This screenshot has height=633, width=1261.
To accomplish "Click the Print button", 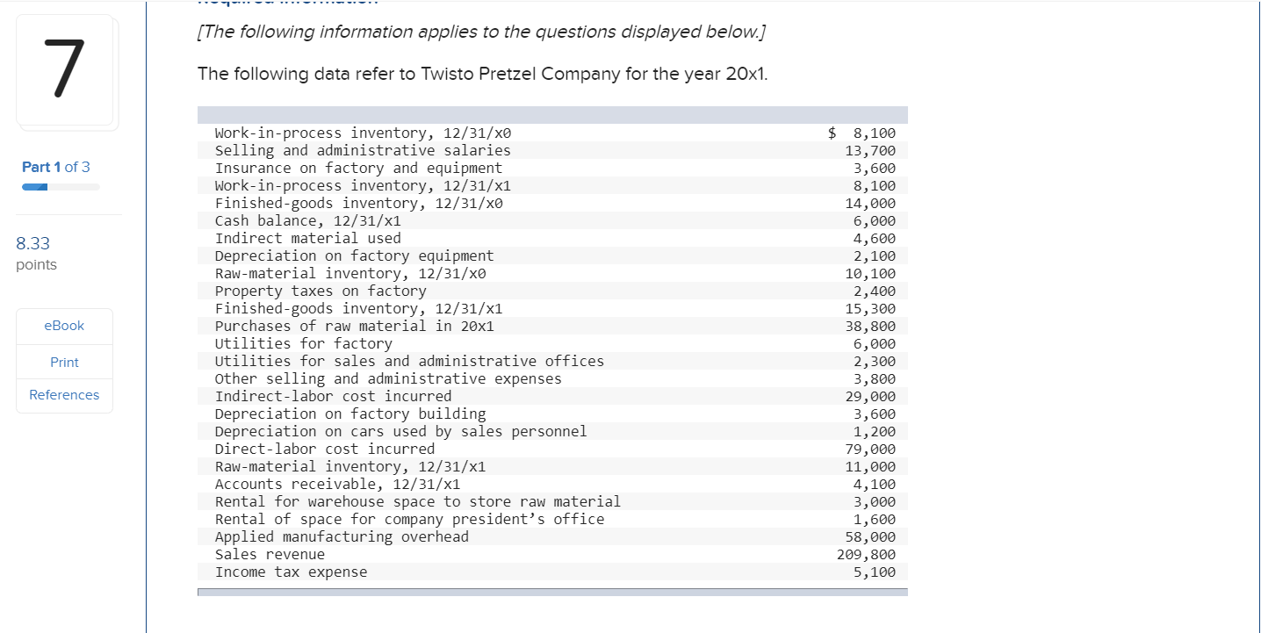I will (64, 362).
